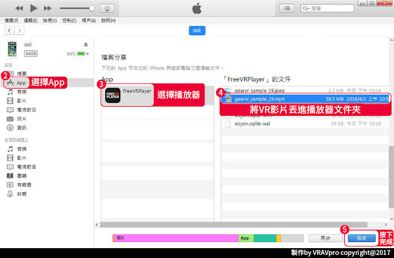Click the horizontal scrollbar right arrow
Image resolution: width=394 pixels, height=258 pixels.
[386, 224]
